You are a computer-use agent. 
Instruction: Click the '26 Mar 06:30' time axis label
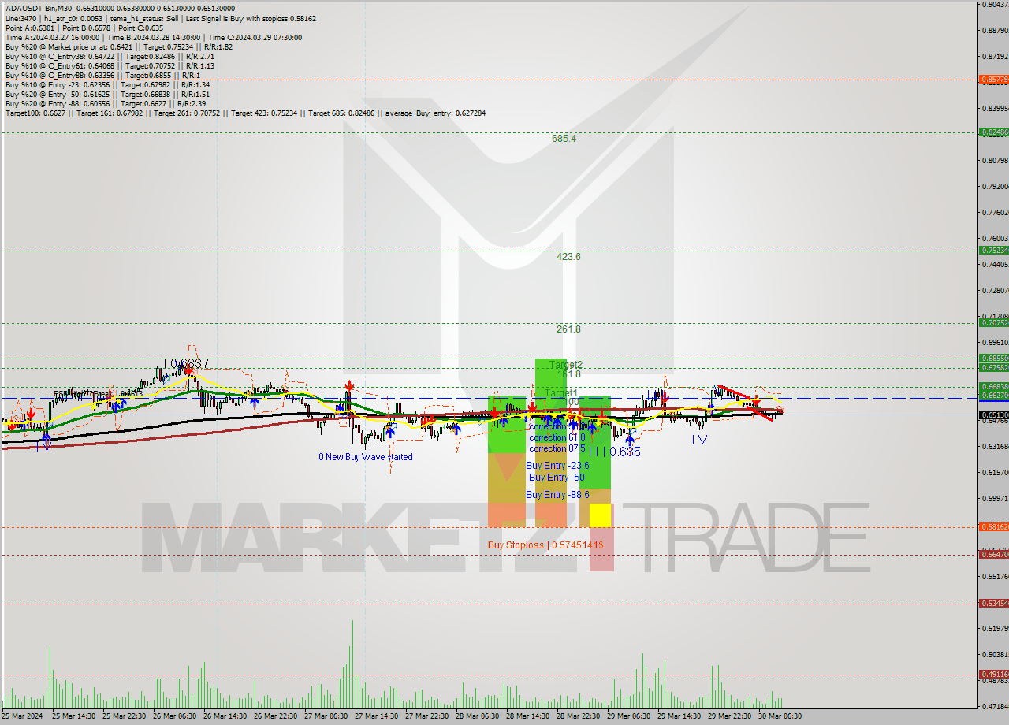click(x=176, y=716)
